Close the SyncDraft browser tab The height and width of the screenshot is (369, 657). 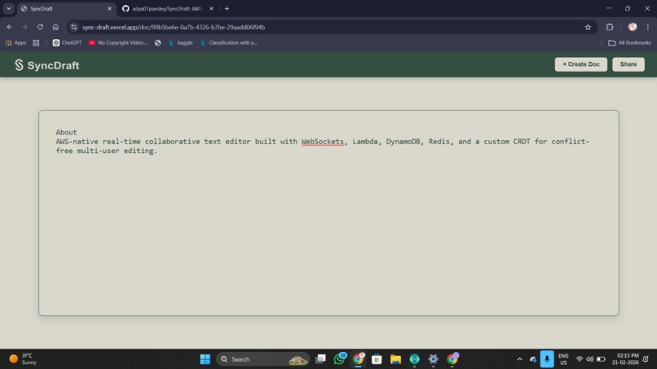109,8
